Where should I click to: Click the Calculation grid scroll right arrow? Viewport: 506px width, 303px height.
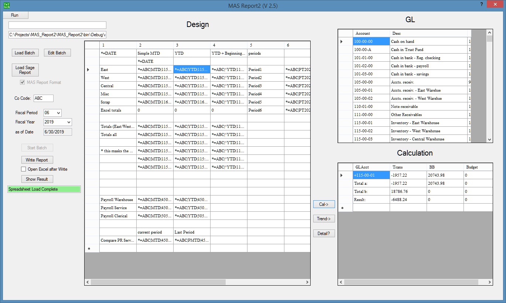click(489, 282)
